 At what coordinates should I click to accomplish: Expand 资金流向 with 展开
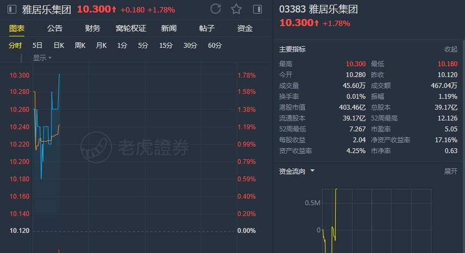(x=451, y=171)
